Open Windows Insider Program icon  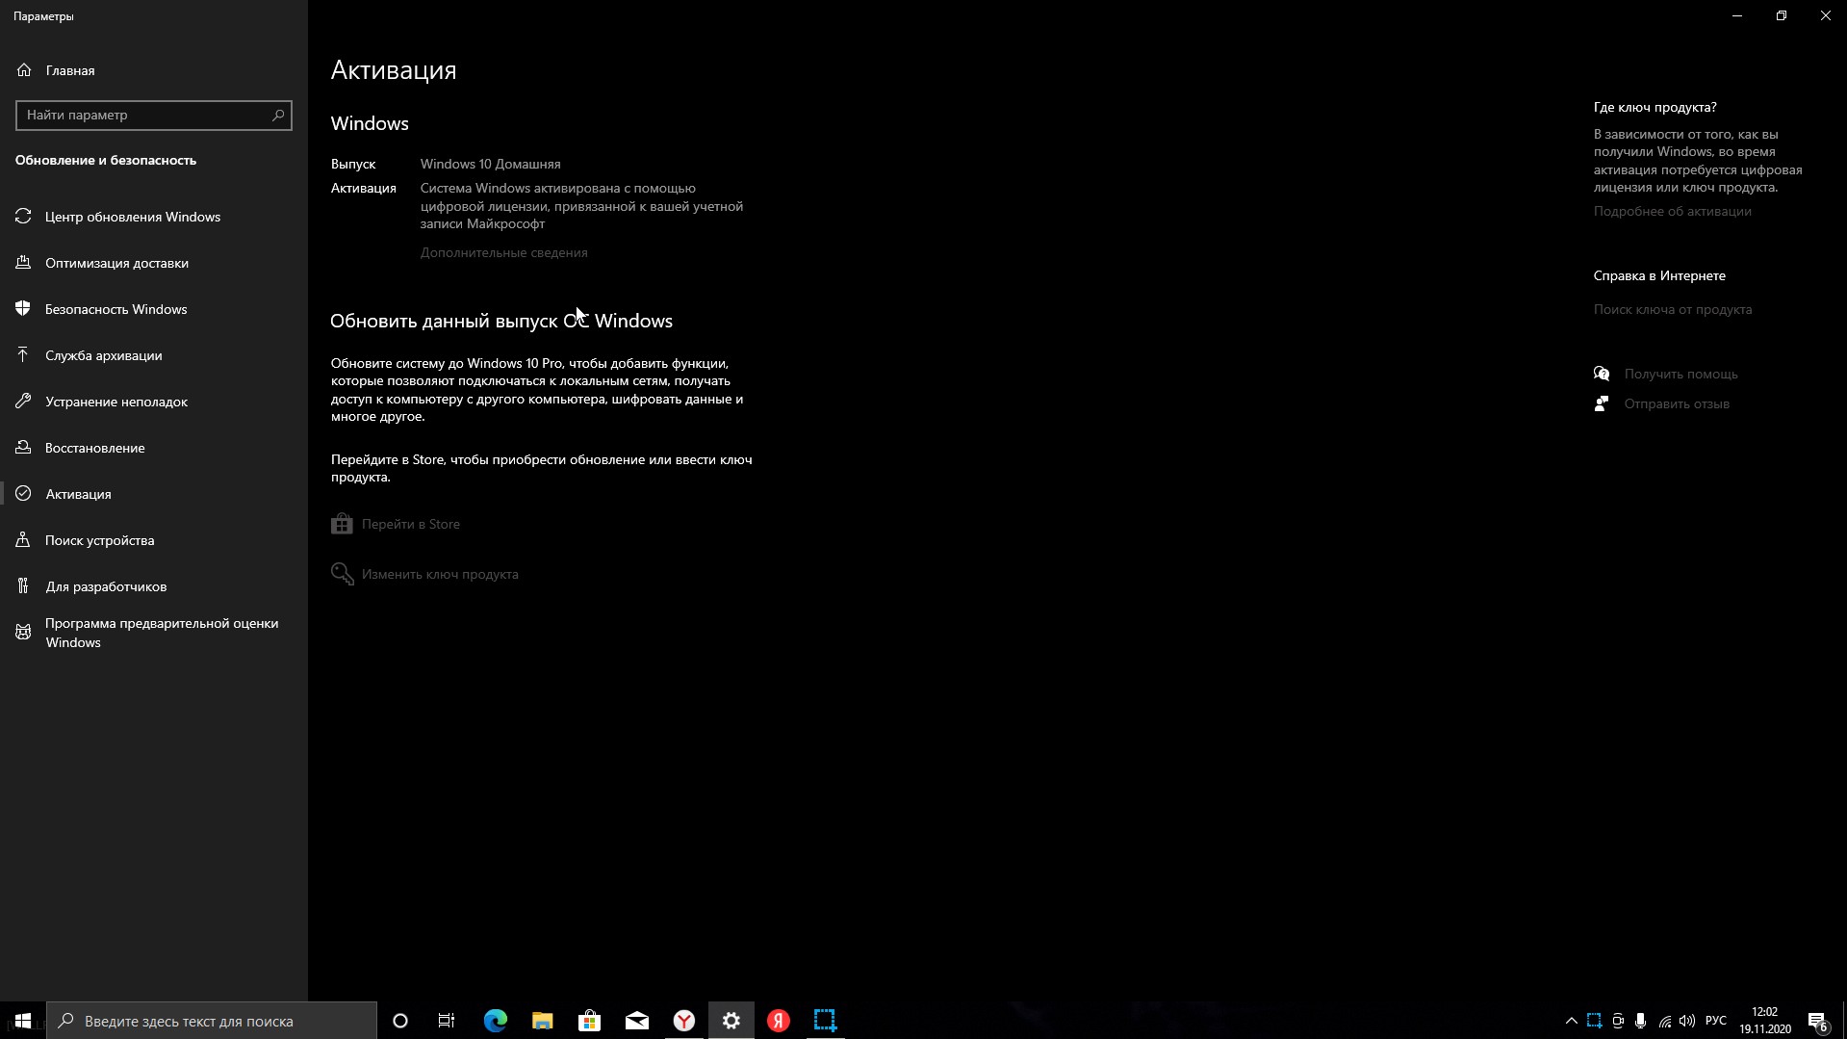pos(23,633)
